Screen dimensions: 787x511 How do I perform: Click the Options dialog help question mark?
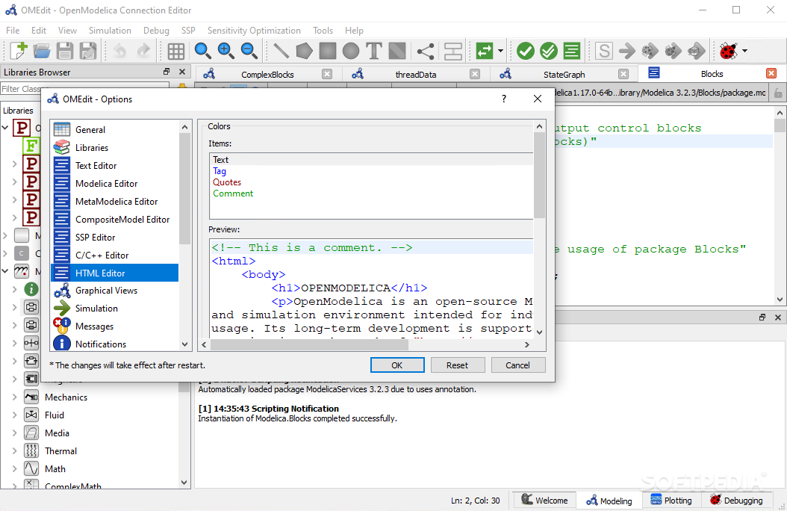point(504,99)
